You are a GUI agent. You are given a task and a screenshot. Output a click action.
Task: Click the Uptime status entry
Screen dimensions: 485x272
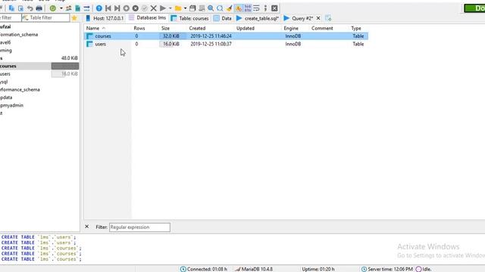(x=318, y=269)
